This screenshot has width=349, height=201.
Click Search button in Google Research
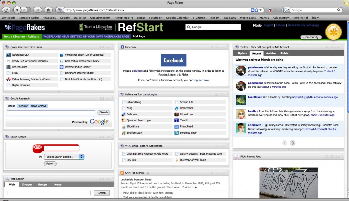pos(104,112)
